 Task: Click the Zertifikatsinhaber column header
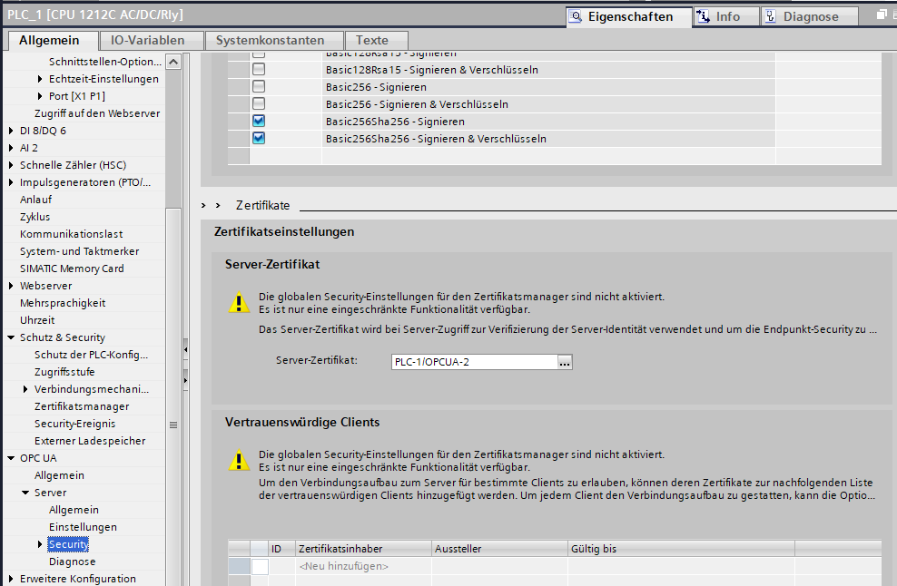(363, 549)
